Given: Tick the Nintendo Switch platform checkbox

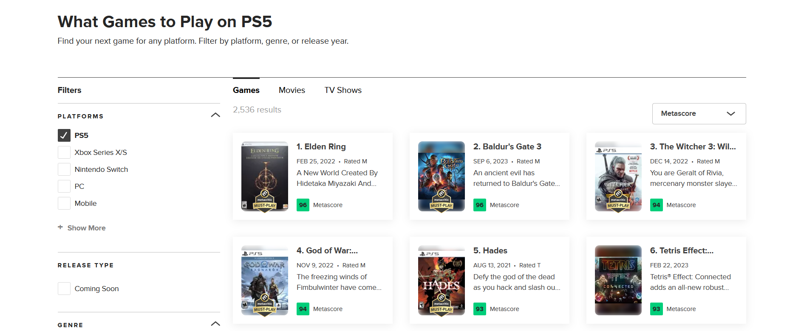Looking at the screenshot, I should (x=64, y=169).
